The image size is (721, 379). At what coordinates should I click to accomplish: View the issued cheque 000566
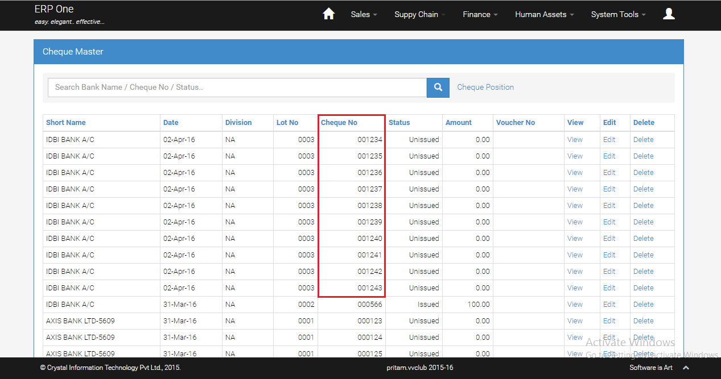tap(575, 305)
